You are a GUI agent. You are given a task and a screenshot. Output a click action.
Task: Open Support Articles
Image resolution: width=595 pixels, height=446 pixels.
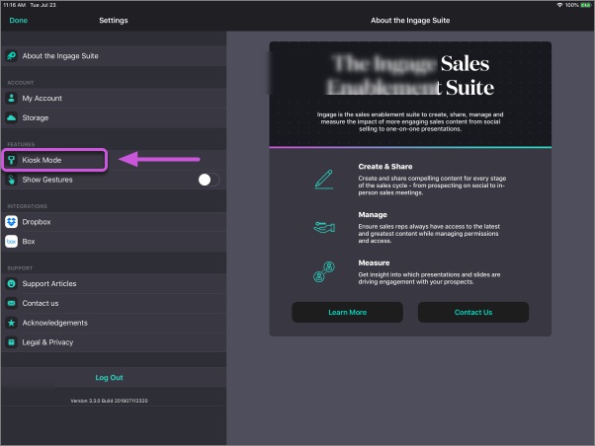coord(114,283)
